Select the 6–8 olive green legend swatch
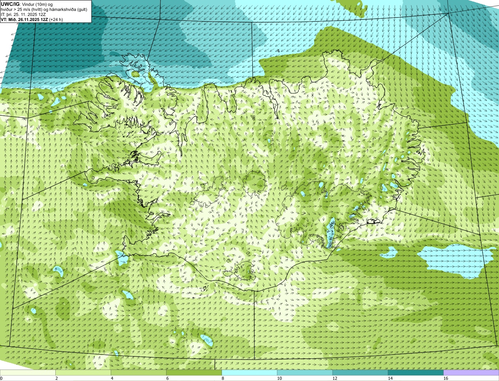Image resolution: width=499 pixels, height=381 pixels. tap(194, 373)
